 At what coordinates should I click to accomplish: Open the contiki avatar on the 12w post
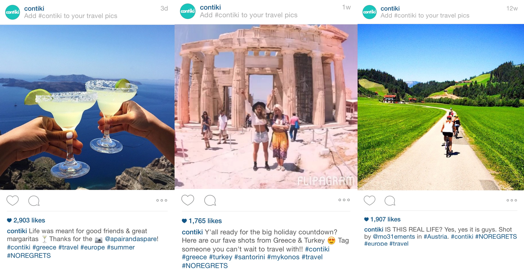pos(370,12)
